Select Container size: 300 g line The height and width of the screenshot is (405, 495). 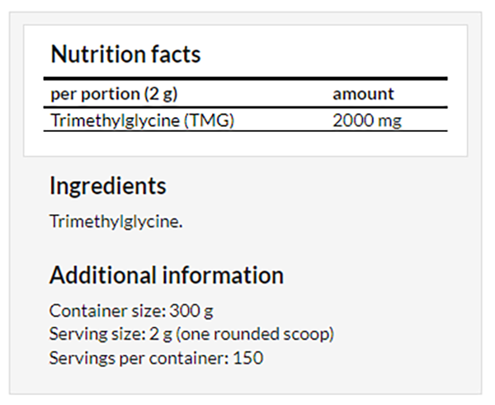click(x=131, y=311)
